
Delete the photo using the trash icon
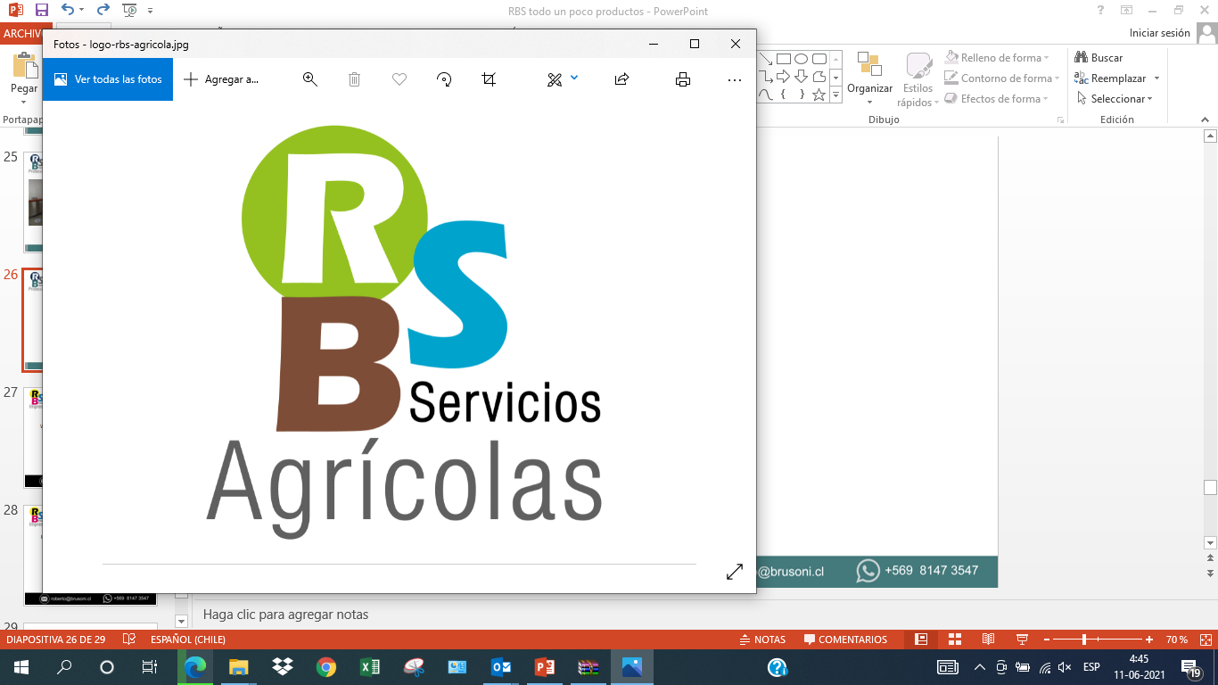coord(354,79)
